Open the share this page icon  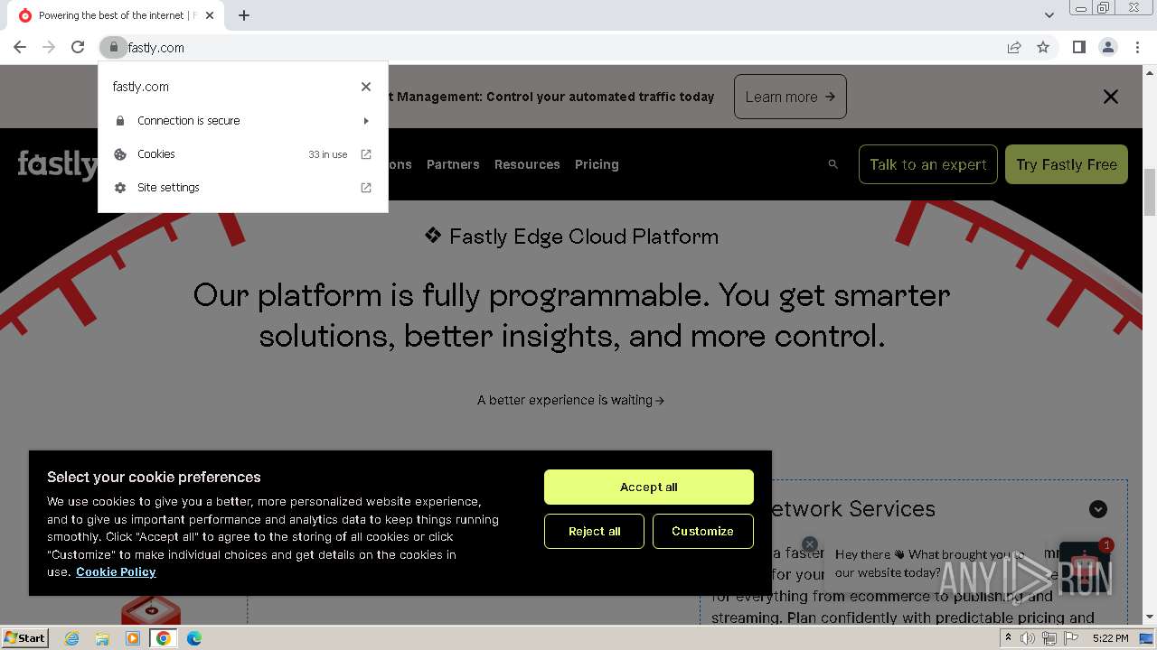[x=1014, y=47]
